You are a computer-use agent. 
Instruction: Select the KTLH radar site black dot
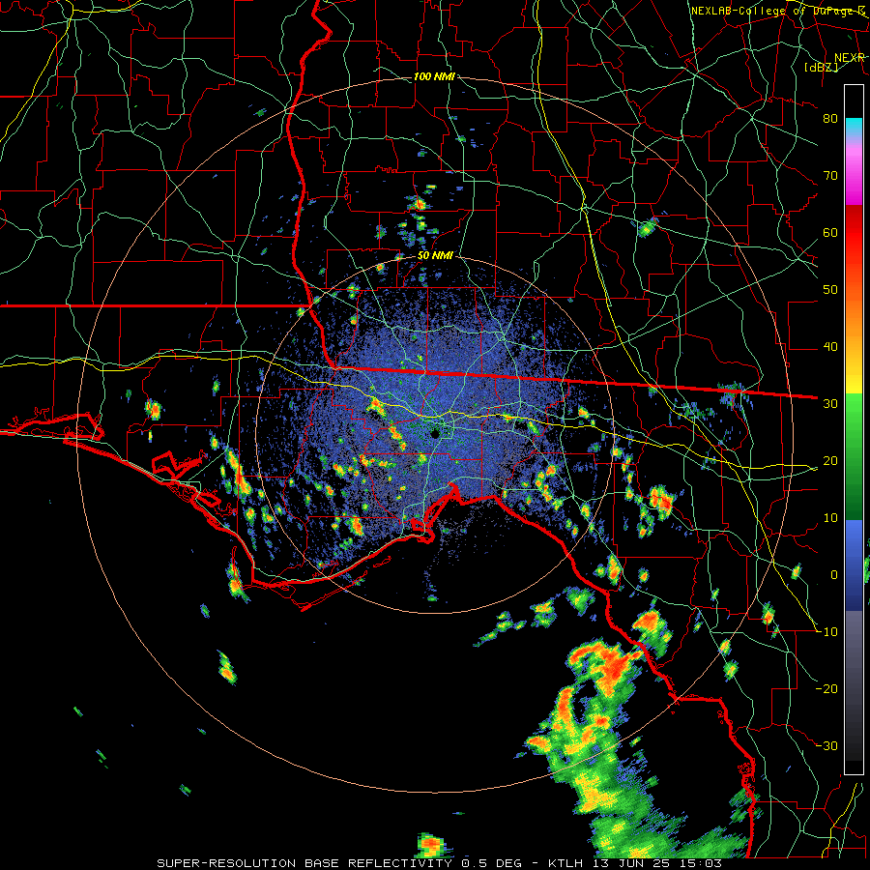(x=435, y=433)
